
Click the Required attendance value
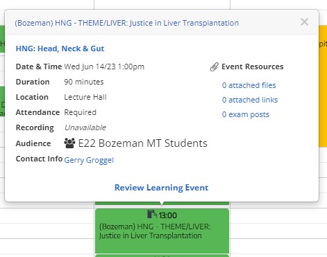tap(80, 112)
